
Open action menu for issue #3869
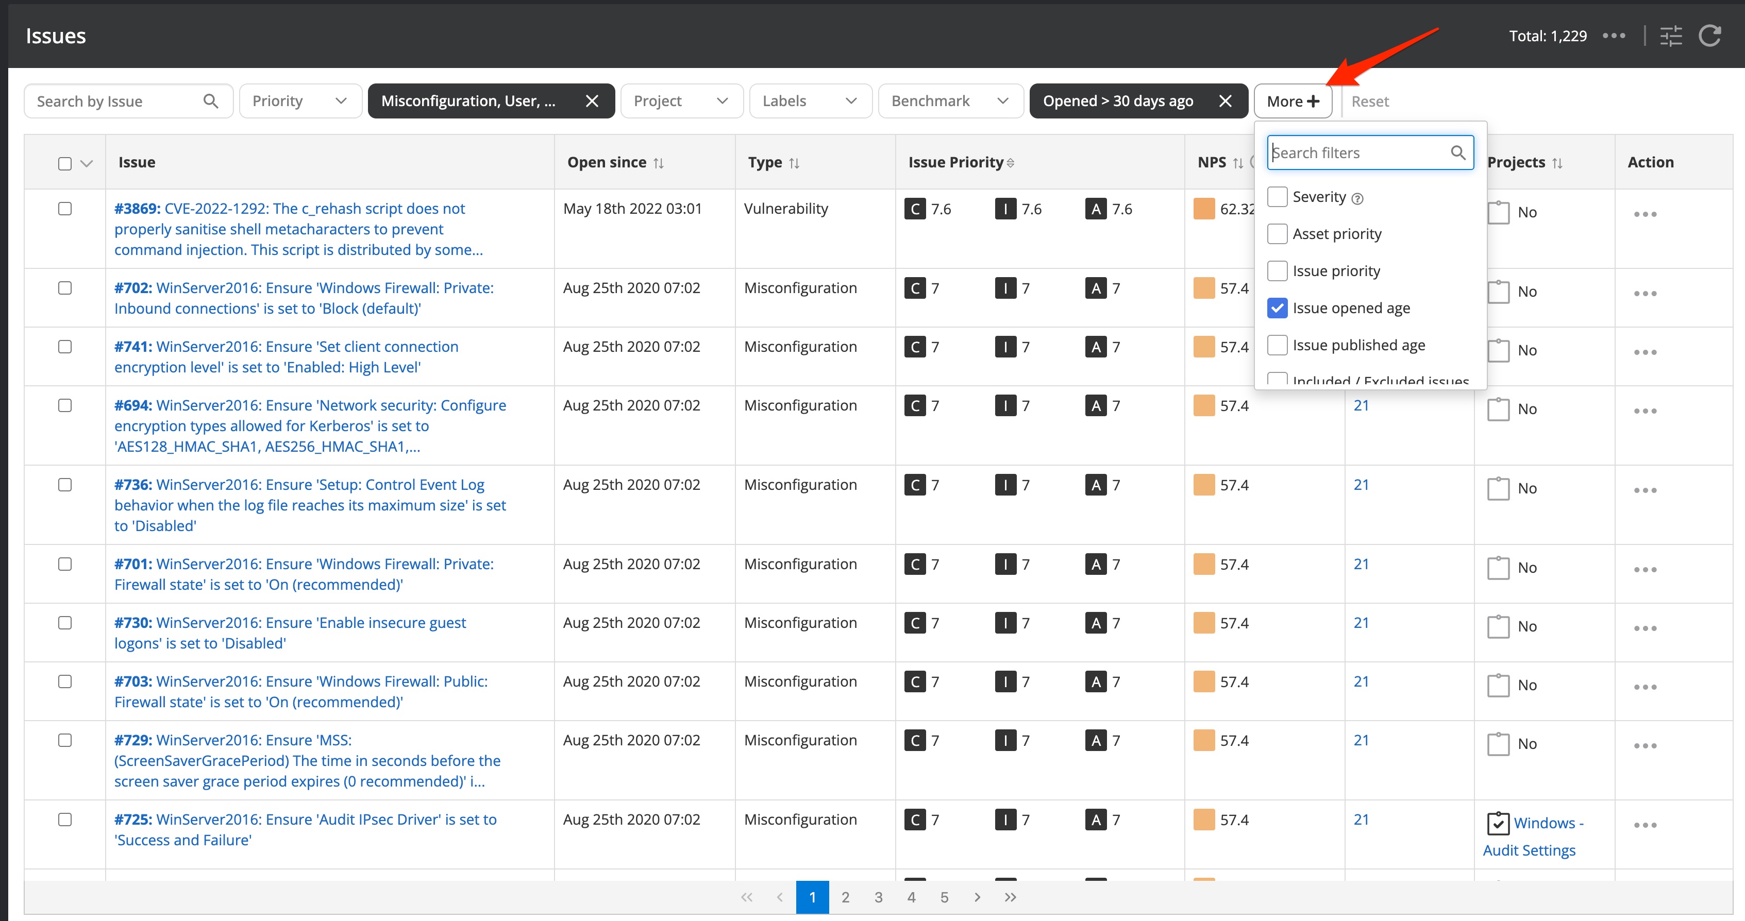tap(1645, 214)
